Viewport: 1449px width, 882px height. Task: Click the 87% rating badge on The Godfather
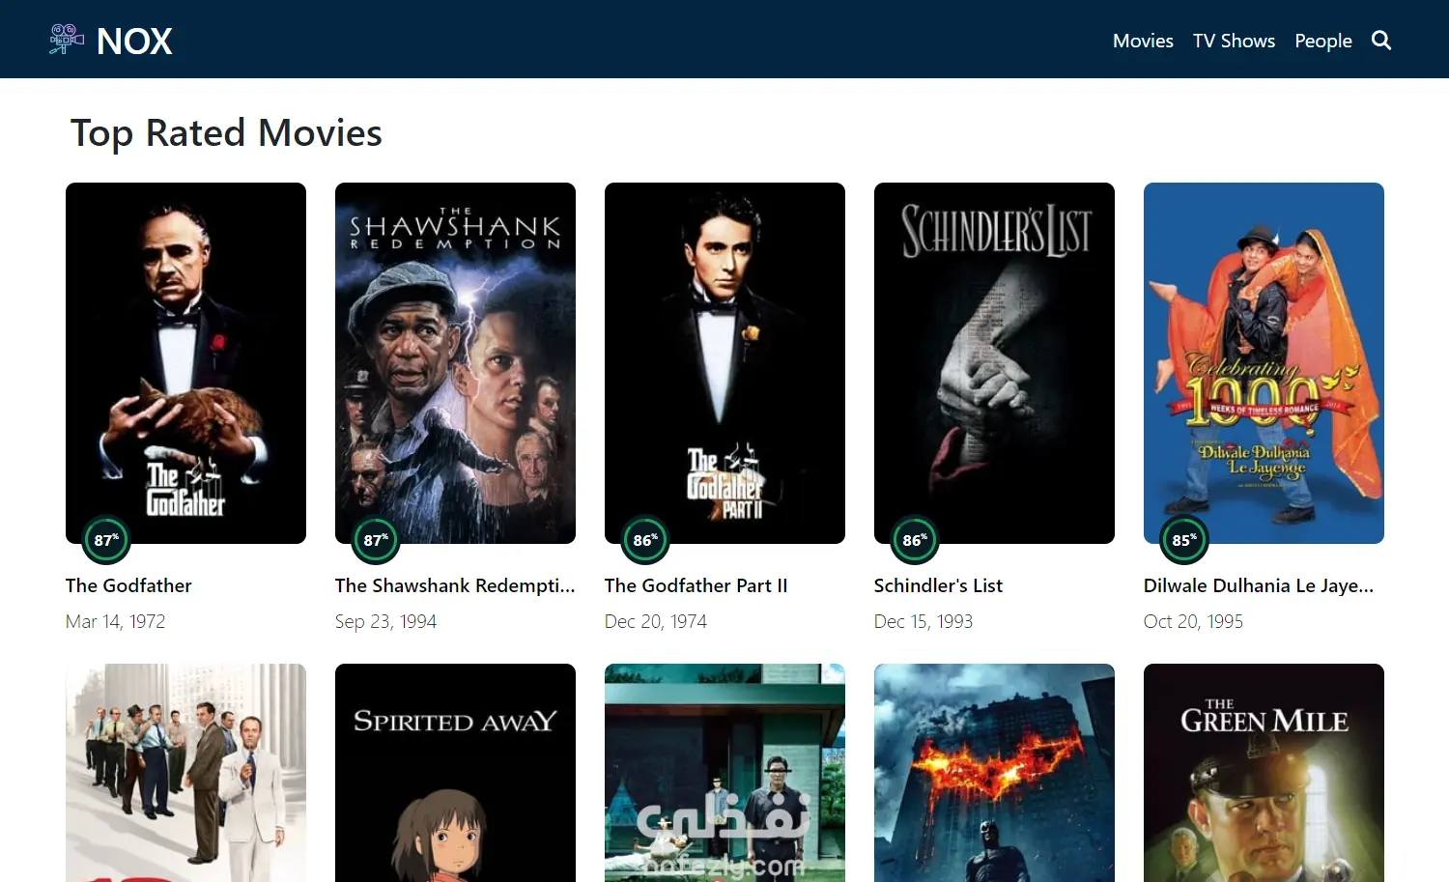point(105,540)
